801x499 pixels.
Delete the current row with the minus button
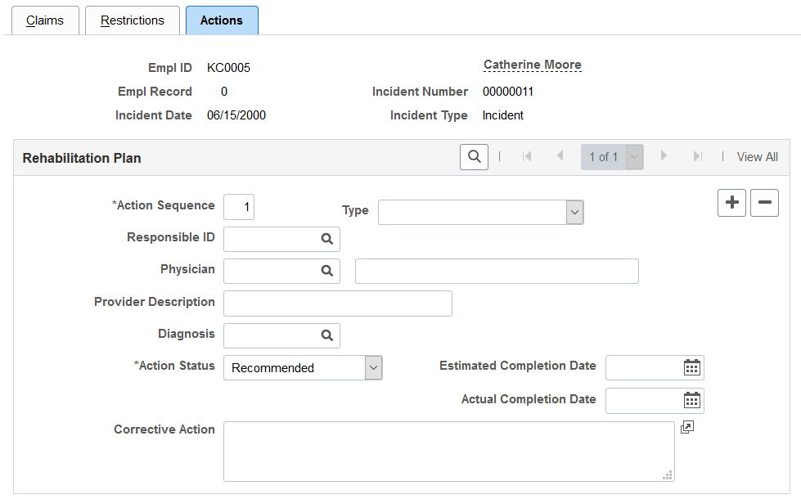(x=764, y=203)
